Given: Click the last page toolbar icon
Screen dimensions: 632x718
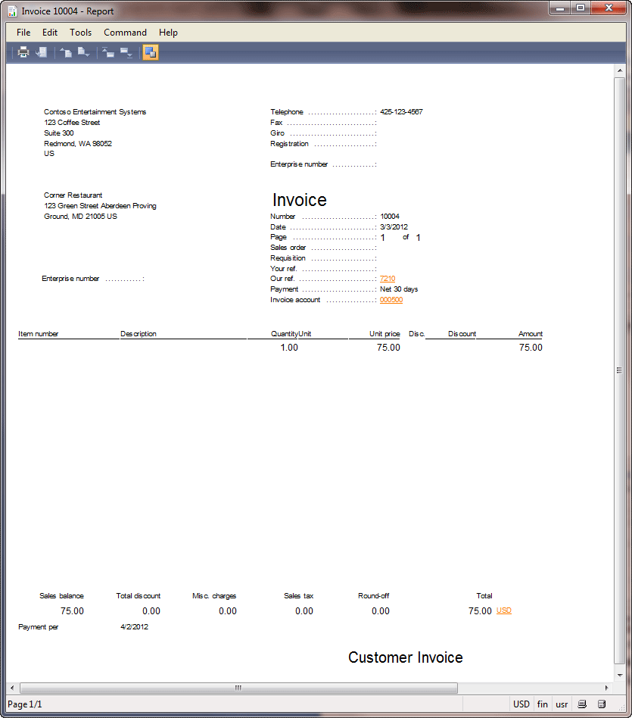Looking at the screenshot, I should point(126,52).
